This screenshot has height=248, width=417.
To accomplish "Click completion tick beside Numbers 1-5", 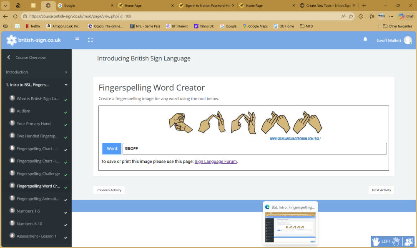I will pyautogui.click(x=66, y=213).
